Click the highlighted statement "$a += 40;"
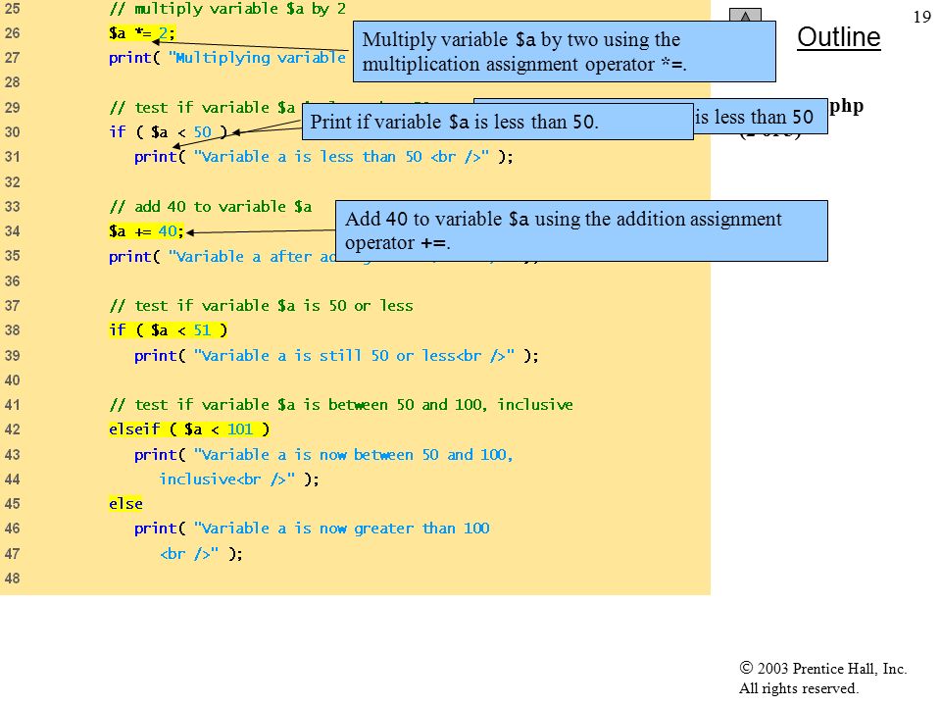 point(146,231)
